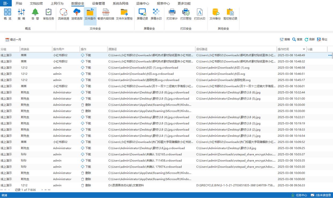The width and height of the screenshot is (333, 198).
Task: Click the 搜索 search button
Action: tap(297, 40)
